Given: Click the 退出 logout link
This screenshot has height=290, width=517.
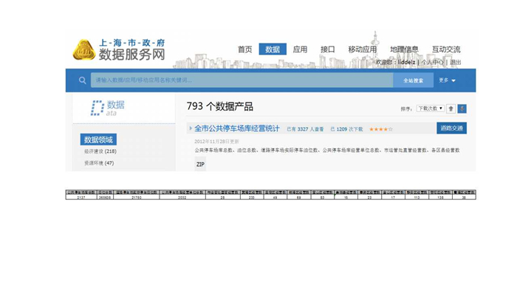Looking at the screenshot, I should (456, 62).
